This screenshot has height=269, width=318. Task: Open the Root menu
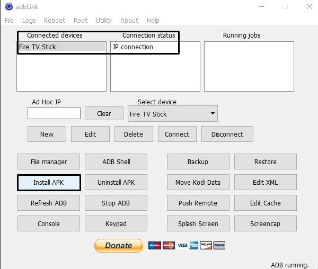(81, 21)
